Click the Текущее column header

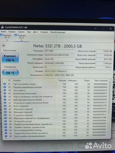pos(62,80)
